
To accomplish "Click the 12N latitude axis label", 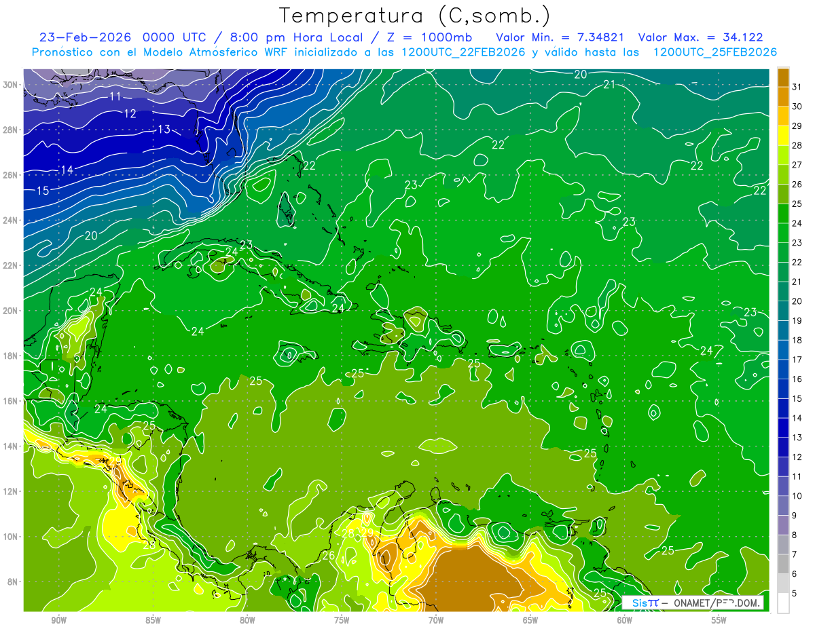I will [x=12, y=491].
